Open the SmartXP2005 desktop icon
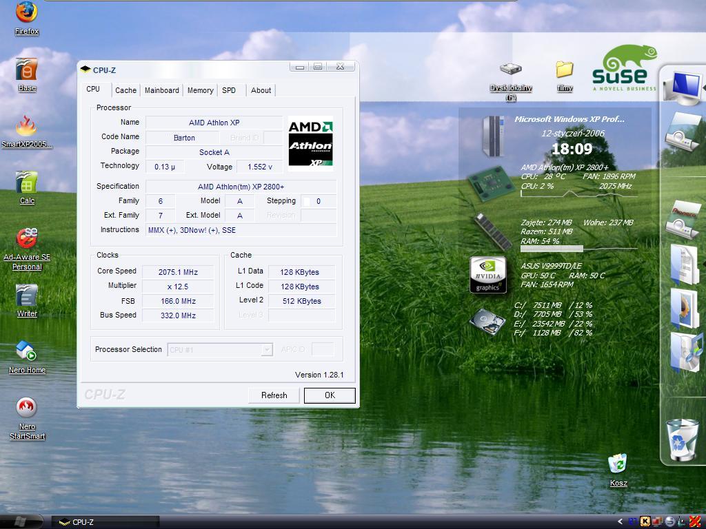The height and width of the screenshot is (529, 706). click(27, 132)
